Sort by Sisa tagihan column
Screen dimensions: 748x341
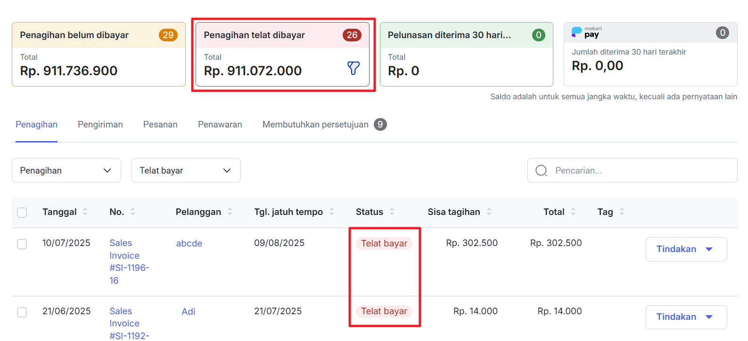(489, 212)
